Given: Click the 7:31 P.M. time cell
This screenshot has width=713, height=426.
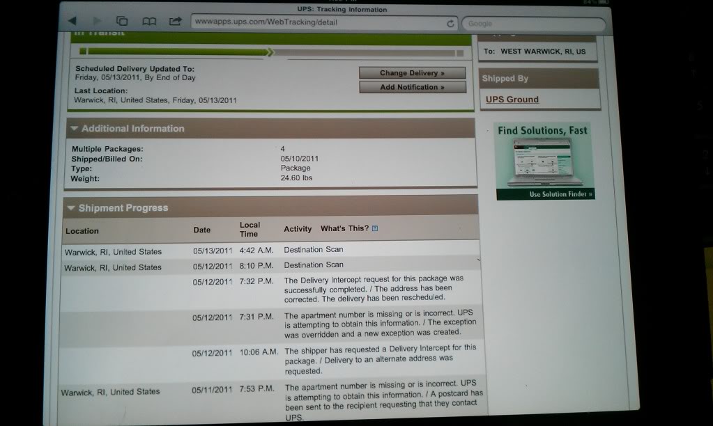Looking at the screenshot, I should [x=256, y=317].
